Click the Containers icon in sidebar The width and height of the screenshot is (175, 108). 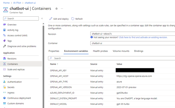pos(5,64)
